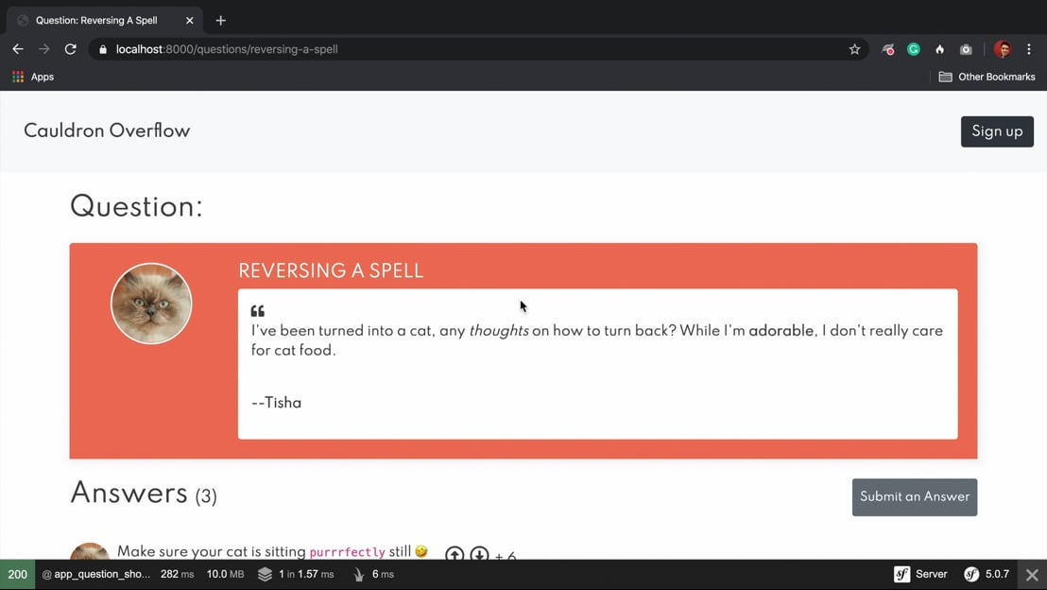This screenshot has height=590, width=1047.
Task: Open the Server panel in the debug toolbar
Action: coord(920,575)
